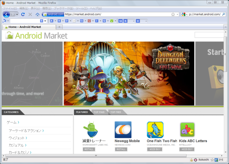Click the Stop loading X icon
Viewport: 229px width, 164px height.
(x=30, y=14)
